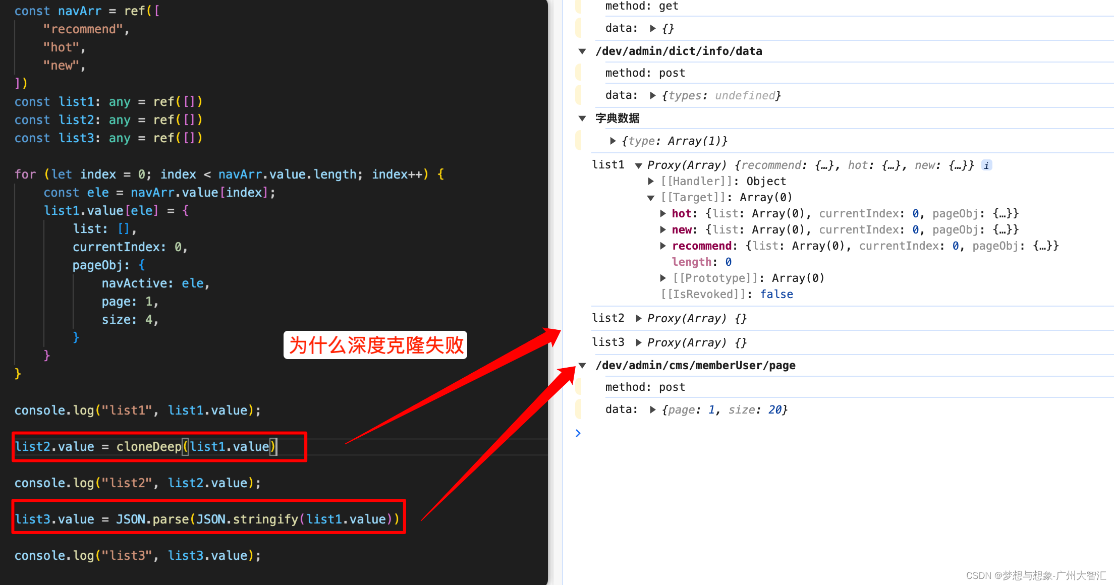Expand the {page: 1, size: 20} object
1114x585 pixels.
(x=652, y=409)
